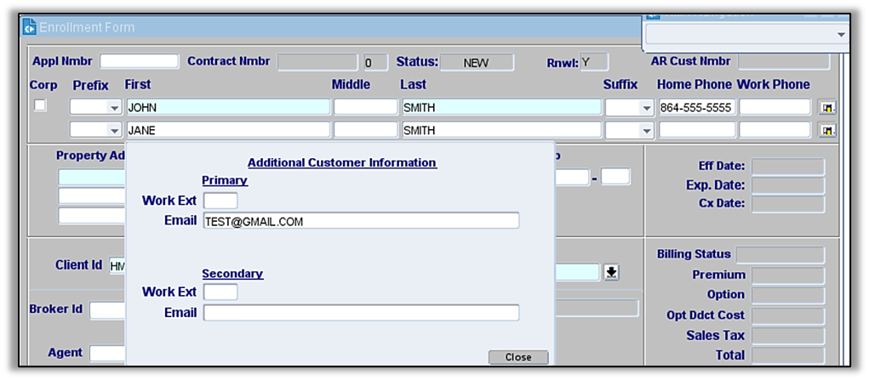Viewport: 869px width, 380px height.
Task: Click the Primary Email field with TEST@GMAIL.COM
Action: (x=361, y=221)
